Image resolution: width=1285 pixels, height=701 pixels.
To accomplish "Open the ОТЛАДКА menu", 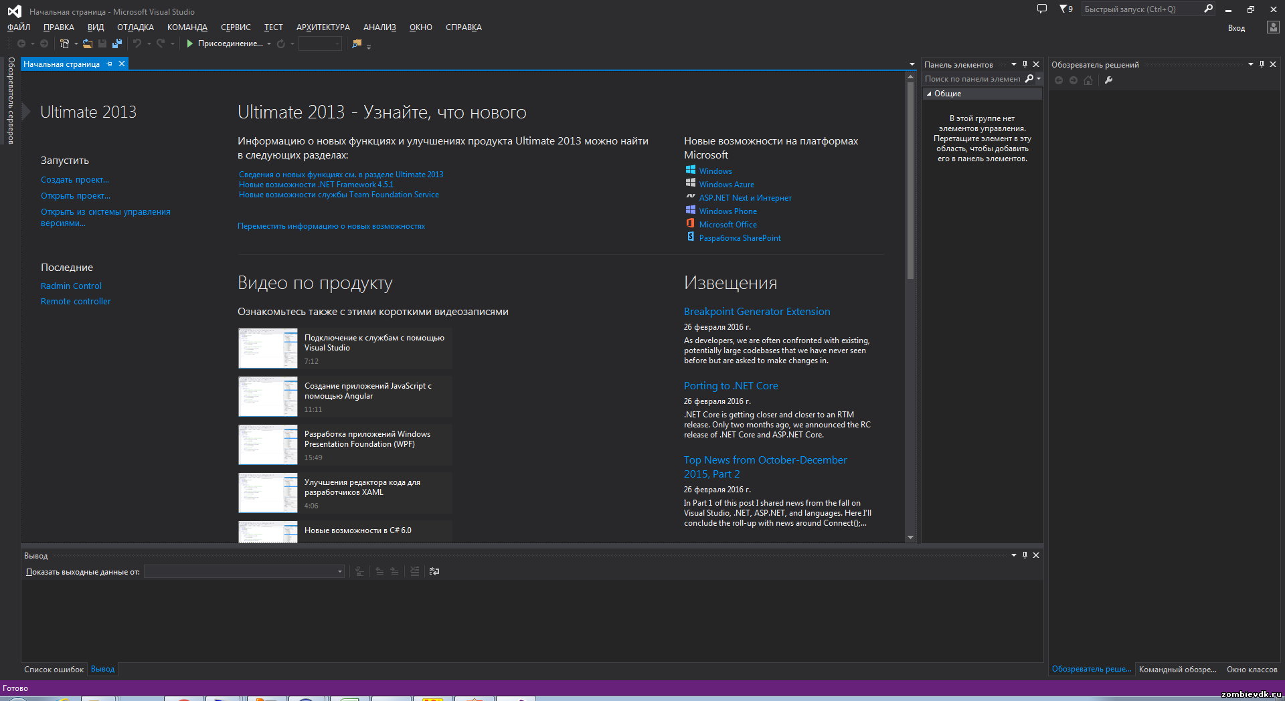I will (x=135, y=27).
